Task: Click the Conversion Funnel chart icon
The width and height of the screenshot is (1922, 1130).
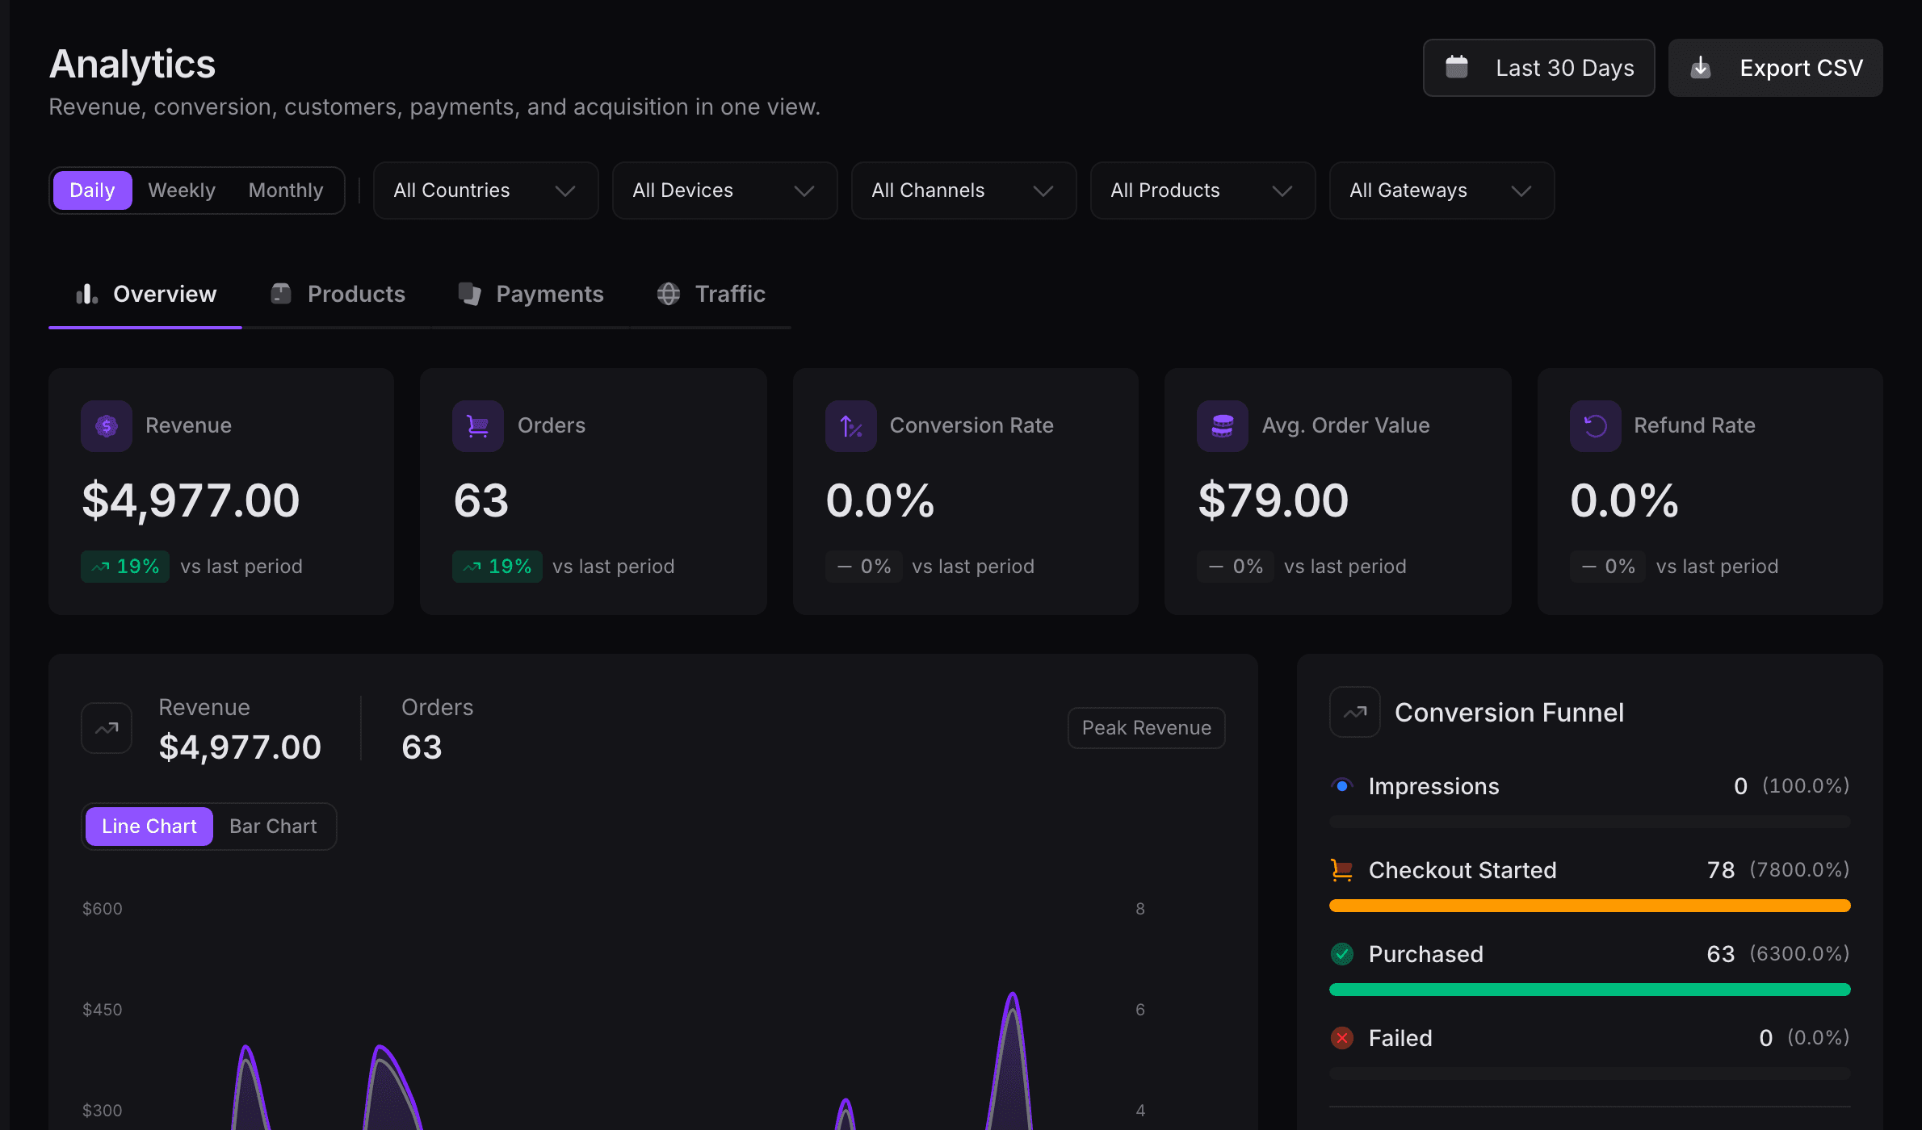Action: tap(1353, 711)
